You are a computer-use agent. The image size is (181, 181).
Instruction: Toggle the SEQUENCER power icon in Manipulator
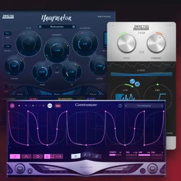[59, 99]
